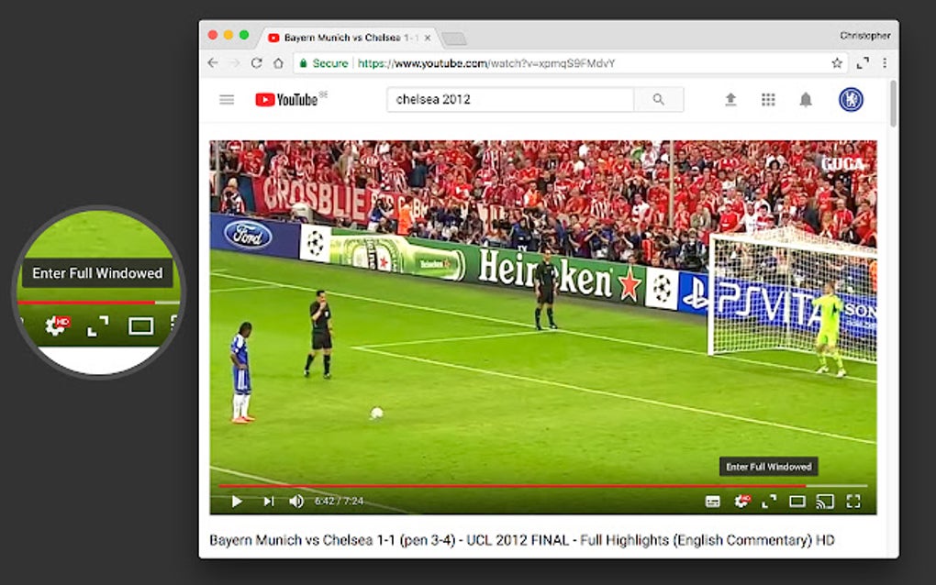936x585 pixels.
Task: Cast the video to another screen
Action: [822, 501]
